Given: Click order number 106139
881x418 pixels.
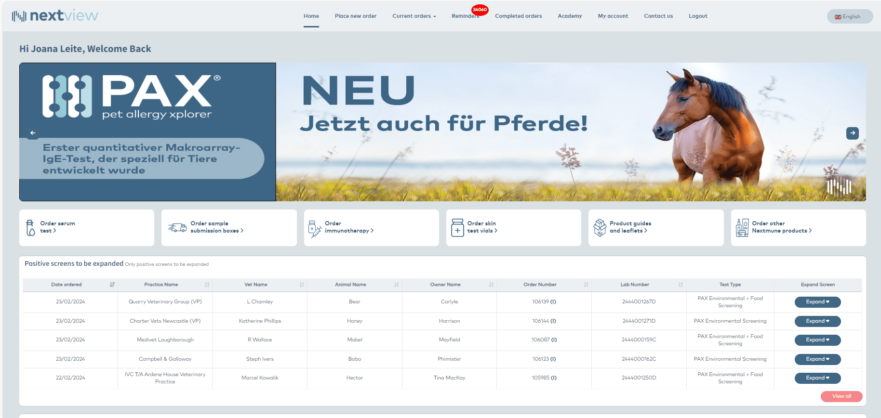Looking at the screenshot, I should click(544, 302).
